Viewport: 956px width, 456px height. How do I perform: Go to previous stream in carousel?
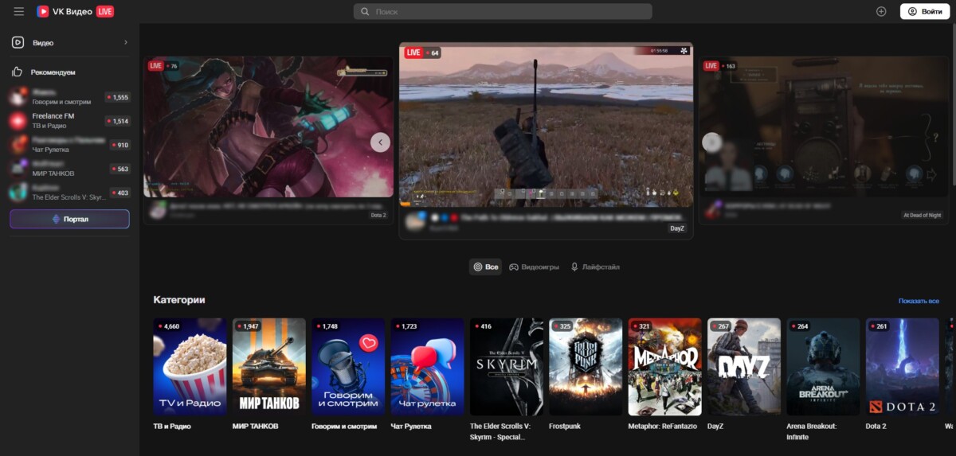click(380, 142)
